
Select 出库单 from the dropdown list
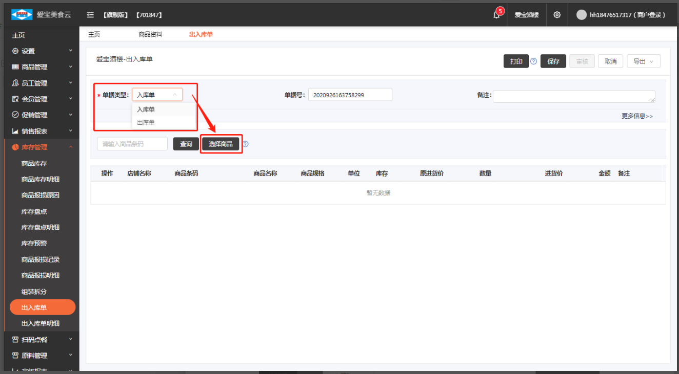point(146,122)
